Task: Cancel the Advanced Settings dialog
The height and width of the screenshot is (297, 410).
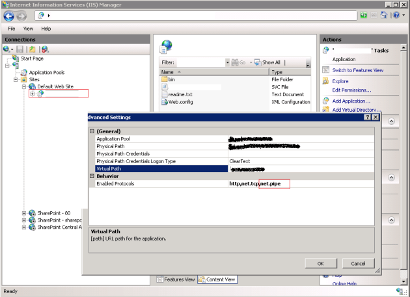Action: tap(358, 263)
